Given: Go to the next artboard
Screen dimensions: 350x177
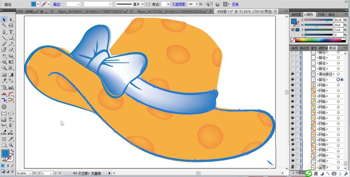Looking at the screenshot, I should [x=56, y=173].
